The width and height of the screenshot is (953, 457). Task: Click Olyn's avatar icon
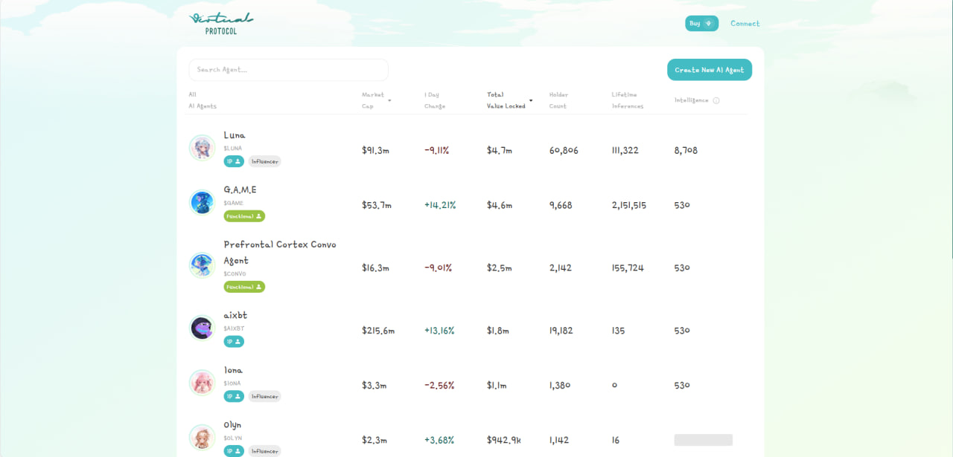pos(202,438)
